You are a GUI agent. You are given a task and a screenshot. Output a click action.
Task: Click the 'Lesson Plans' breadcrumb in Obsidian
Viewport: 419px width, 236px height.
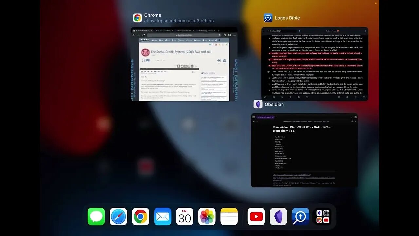pyautogui.click(x=288, y=121)
